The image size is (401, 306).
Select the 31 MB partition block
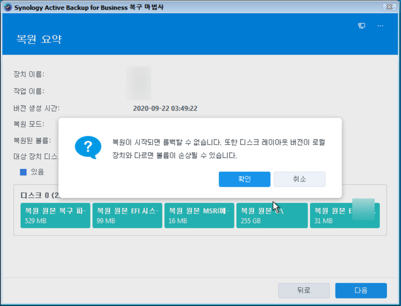344,215
